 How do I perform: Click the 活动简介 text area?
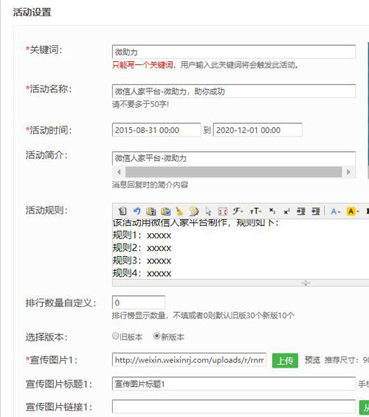(234, 159)
